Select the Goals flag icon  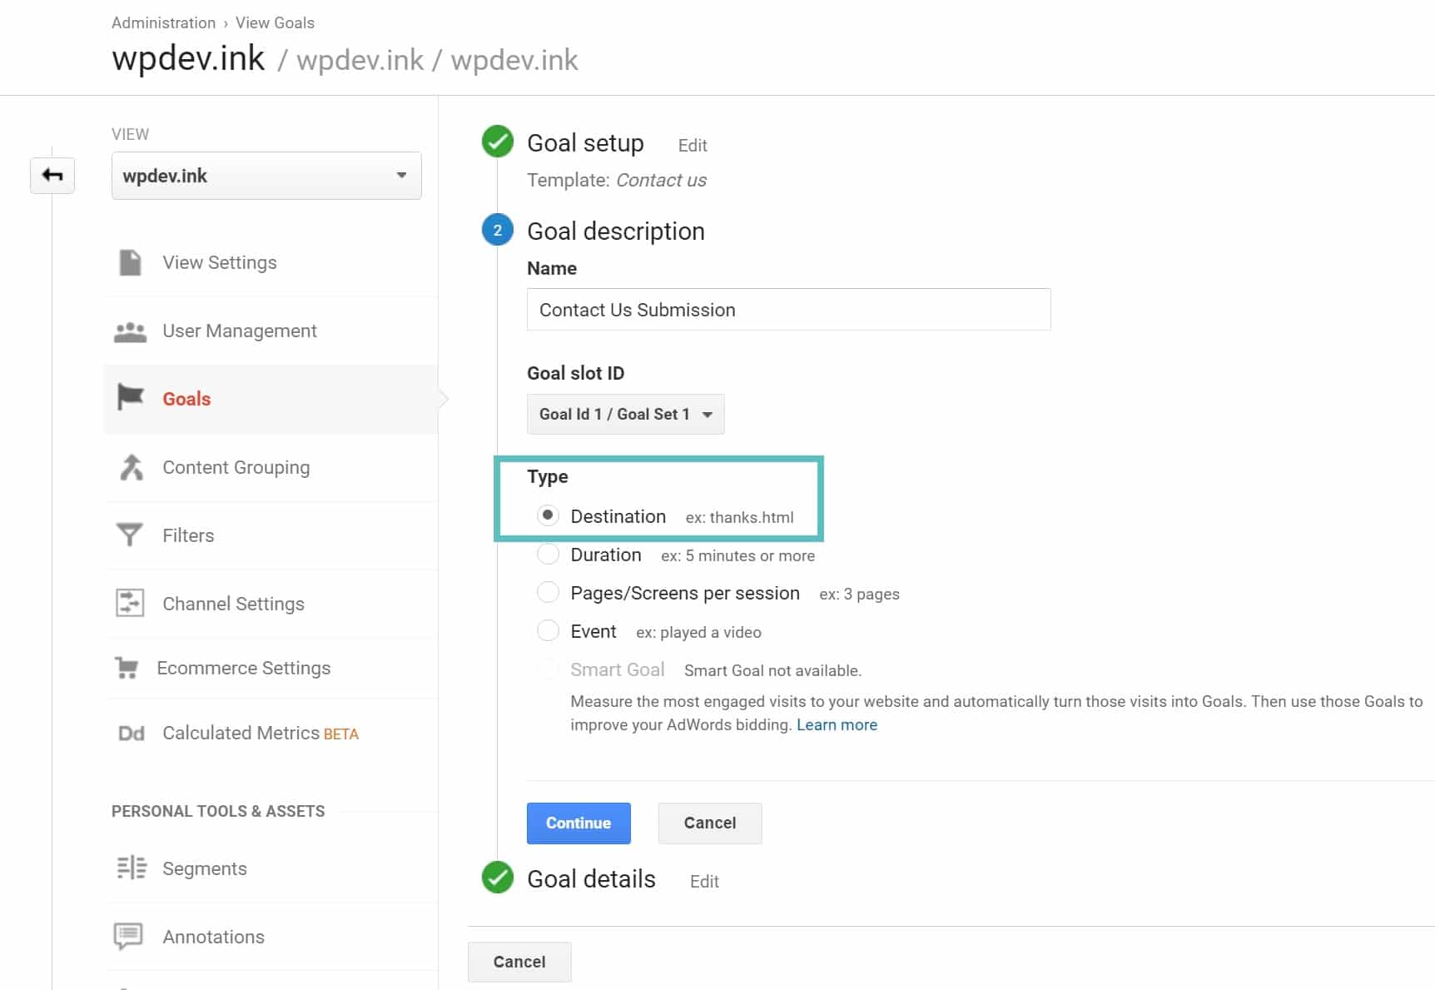[x=131, y=399]
